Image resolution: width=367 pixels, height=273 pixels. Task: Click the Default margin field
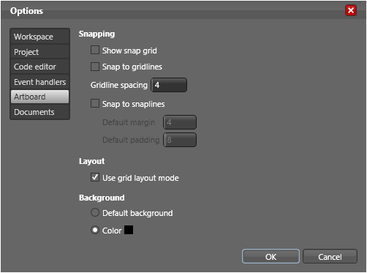(180, 122)
